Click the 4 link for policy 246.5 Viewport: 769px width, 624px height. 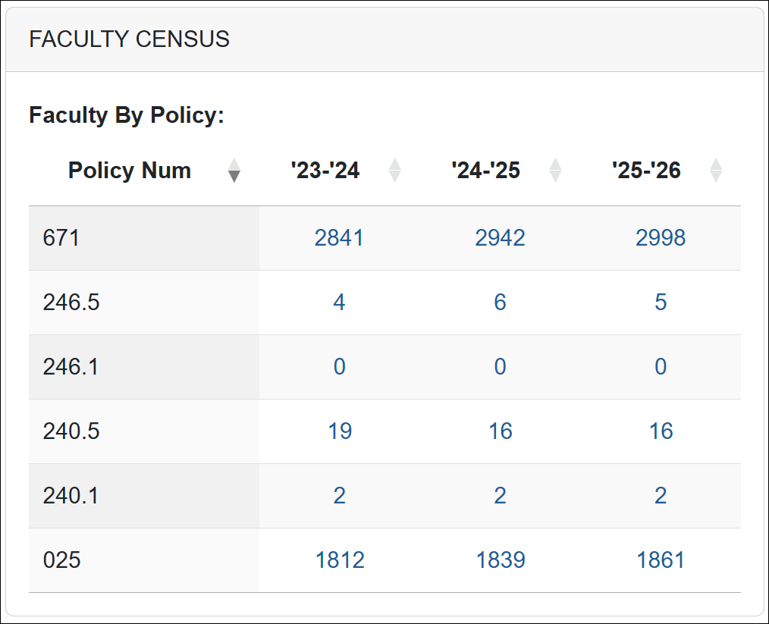(339, 303)
